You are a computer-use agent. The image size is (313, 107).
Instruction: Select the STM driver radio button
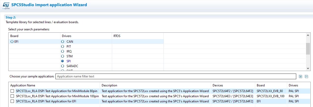coord(62,56)
